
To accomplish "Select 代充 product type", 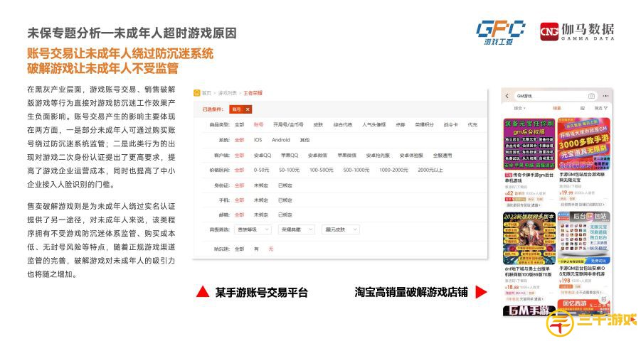I will (x=472, y=124).
